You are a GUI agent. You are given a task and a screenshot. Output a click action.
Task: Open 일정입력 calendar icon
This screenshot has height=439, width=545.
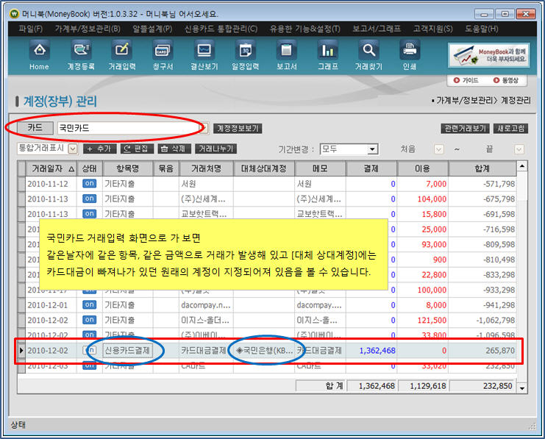246,55
